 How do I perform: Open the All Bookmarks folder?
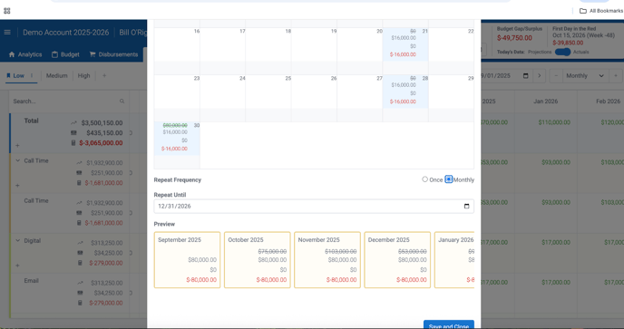(601, 11)
